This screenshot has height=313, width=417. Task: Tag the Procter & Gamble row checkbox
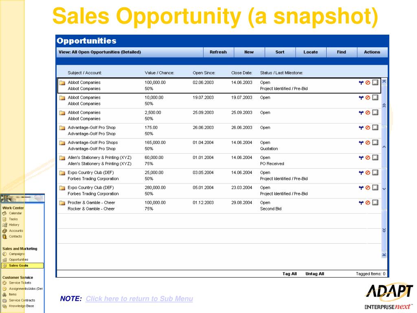[x=375, y=203]
